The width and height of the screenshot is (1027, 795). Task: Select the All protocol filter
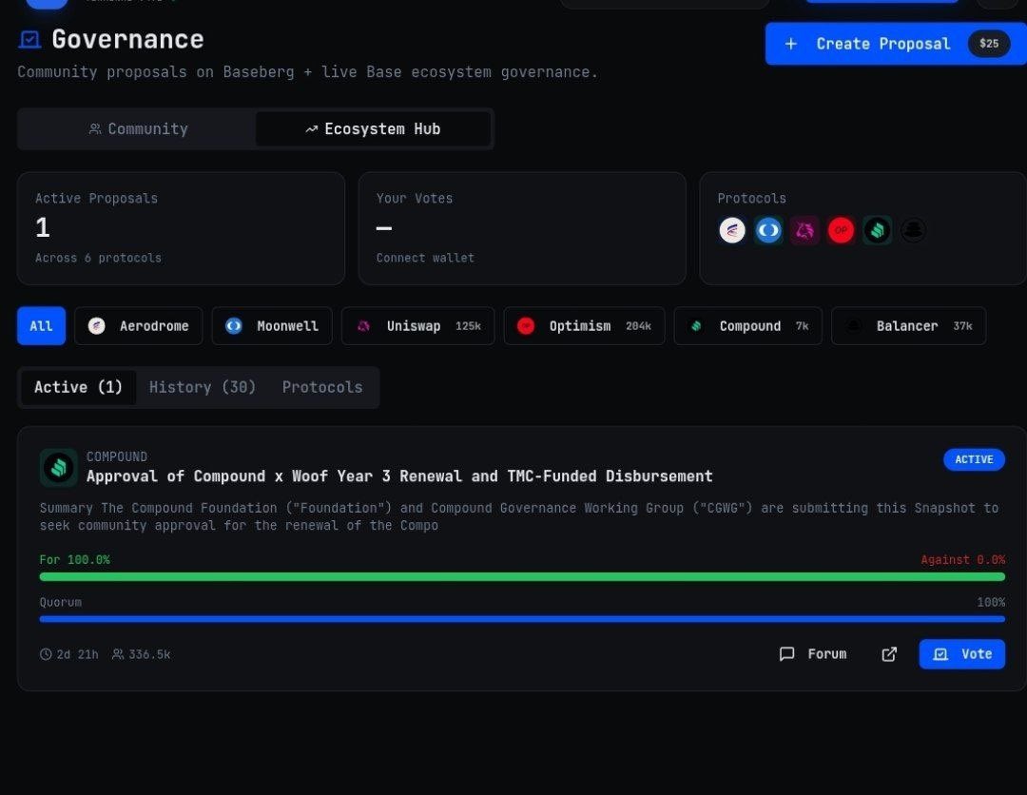tap(41, 326)
